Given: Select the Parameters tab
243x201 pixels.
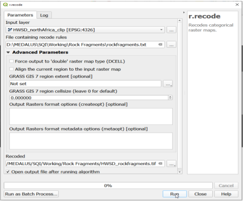Looking at the screenshot, I should click(x=20, y=15).
